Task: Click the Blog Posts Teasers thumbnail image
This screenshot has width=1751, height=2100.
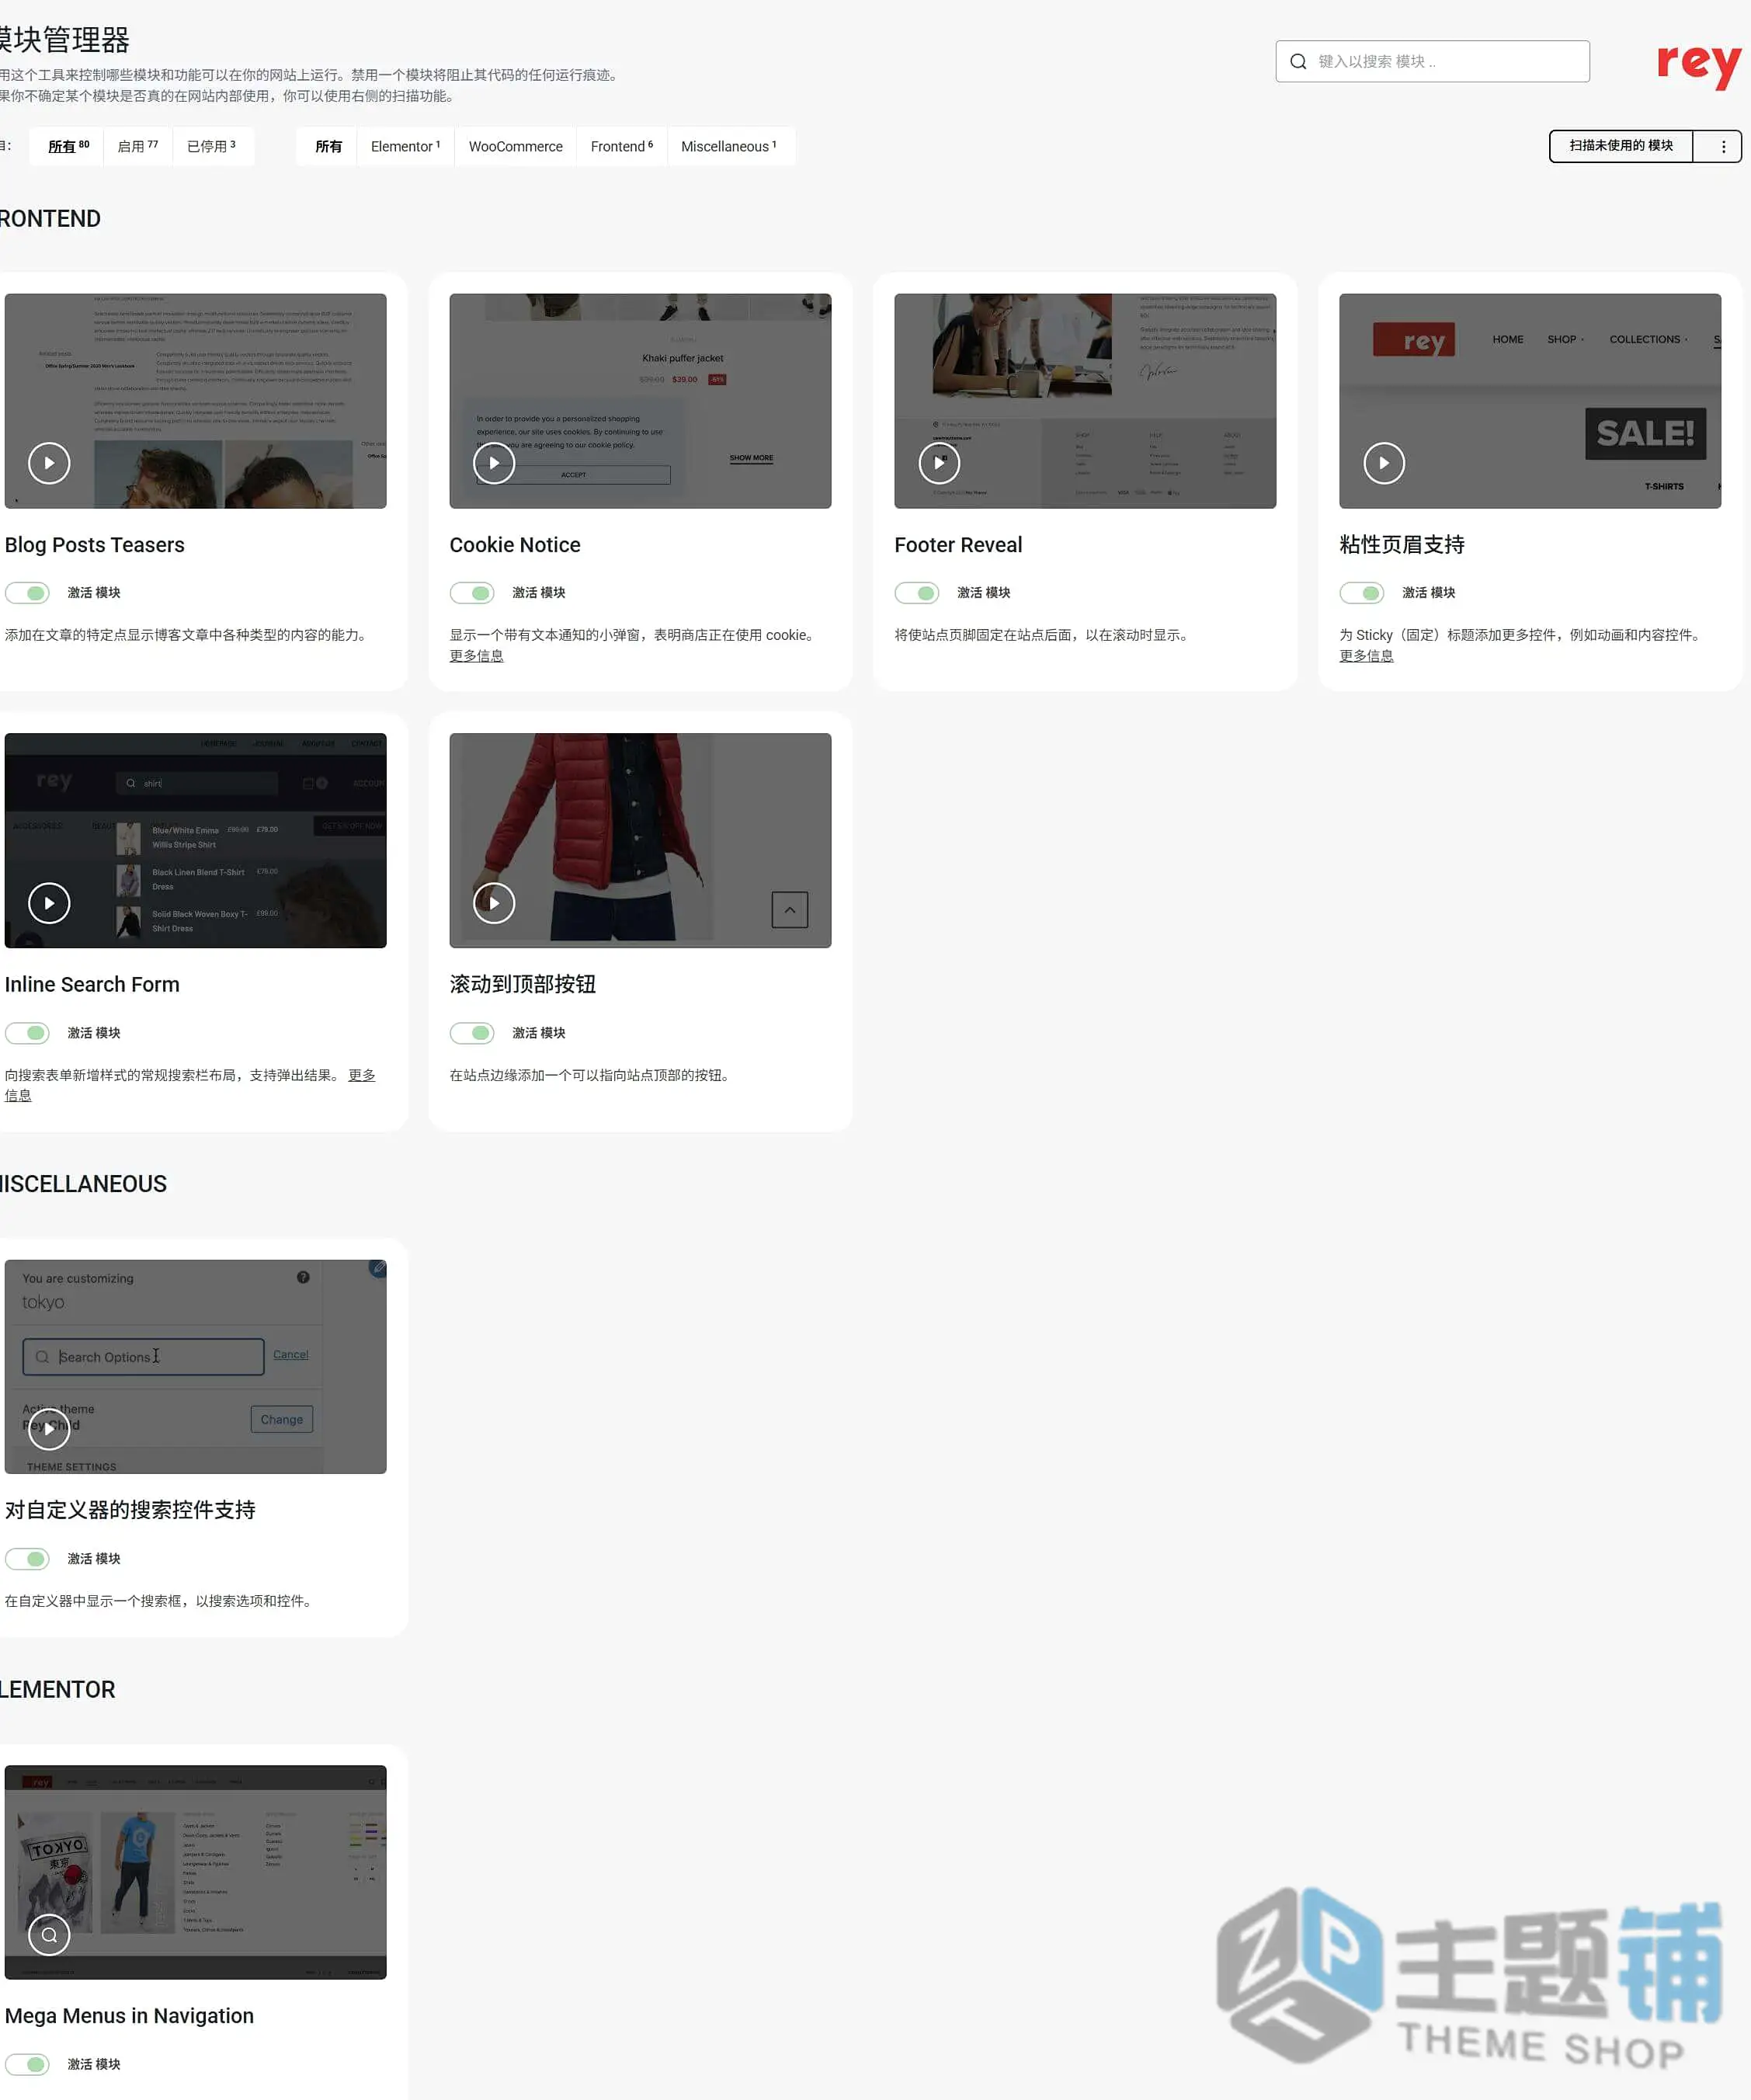Action: point(196,401)
